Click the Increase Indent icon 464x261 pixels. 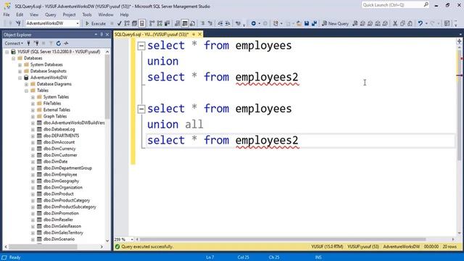228,23
